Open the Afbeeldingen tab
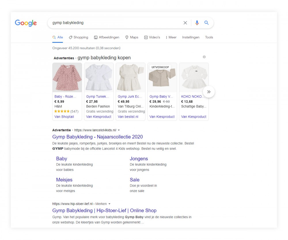Viewport: 288px width, 240px height. (x=107, y=37)
